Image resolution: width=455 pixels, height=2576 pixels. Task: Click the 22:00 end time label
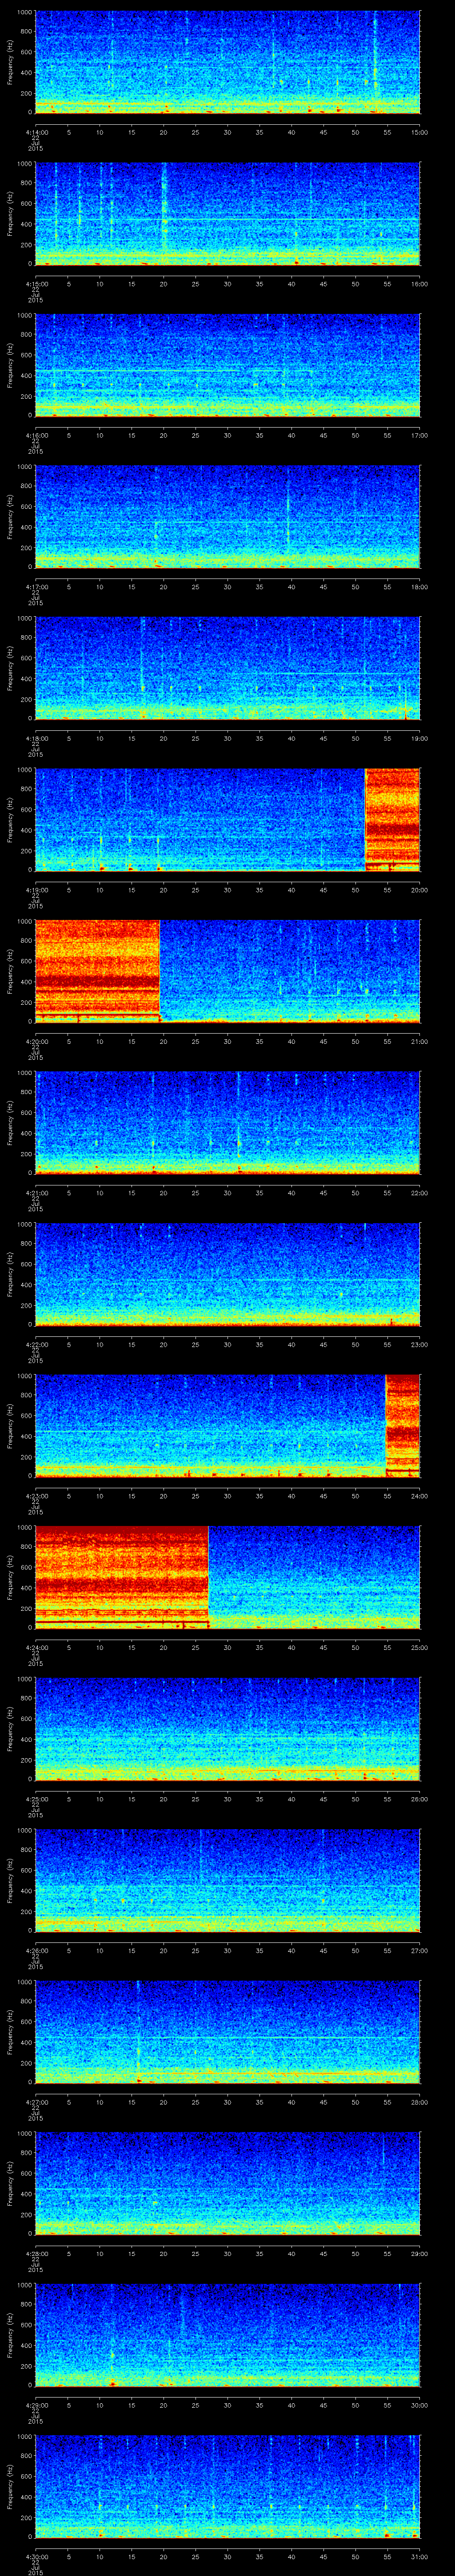tap(420, 1193)
